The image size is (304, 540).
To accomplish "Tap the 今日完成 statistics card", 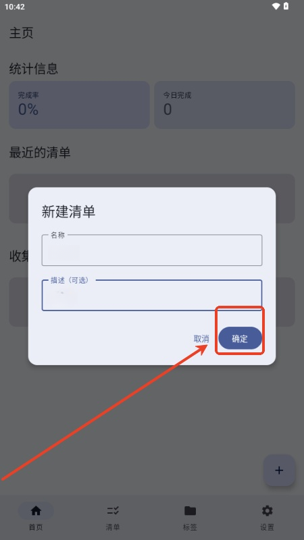I will (x=224, y=105).
